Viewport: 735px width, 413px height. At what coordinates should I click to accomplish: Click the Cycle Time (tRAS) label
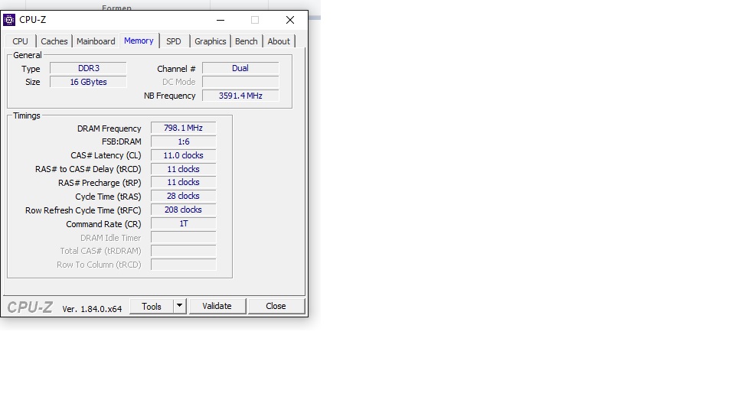(x=108, y=197)
